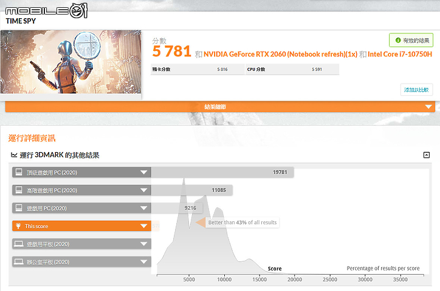This screenshot has width=440, height=291.
Task: Click the white arrow on result details bar
Action: [428, 107]
